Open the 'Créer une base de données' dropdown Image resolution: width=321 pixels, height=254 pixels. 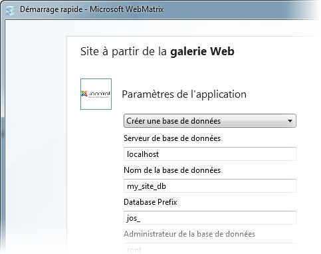pos(210,121)
